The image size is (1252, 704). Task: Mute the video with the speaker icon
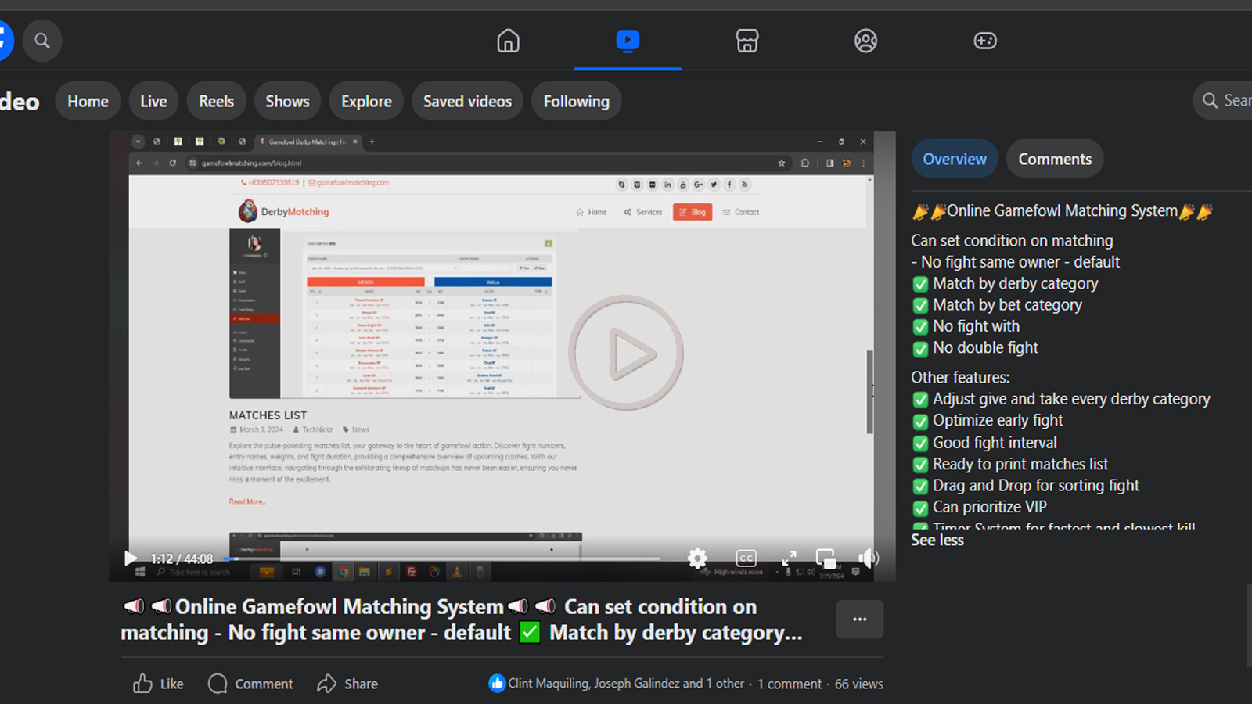(x=868, y=558)
